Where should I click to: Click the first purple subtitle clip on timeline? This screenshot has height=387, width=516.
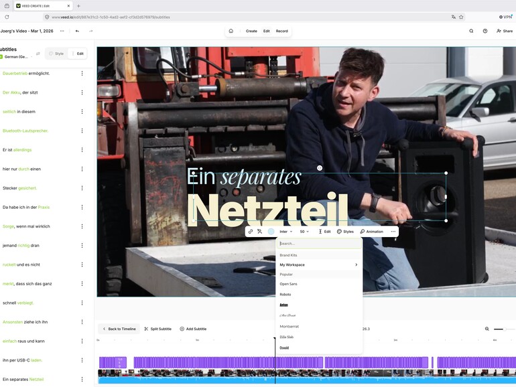coord(113,362)
